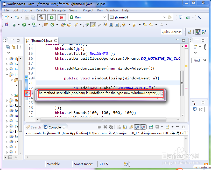
Task: Click the Open Type folder icon
Action: pyautogui.click(x=64, y=25)
